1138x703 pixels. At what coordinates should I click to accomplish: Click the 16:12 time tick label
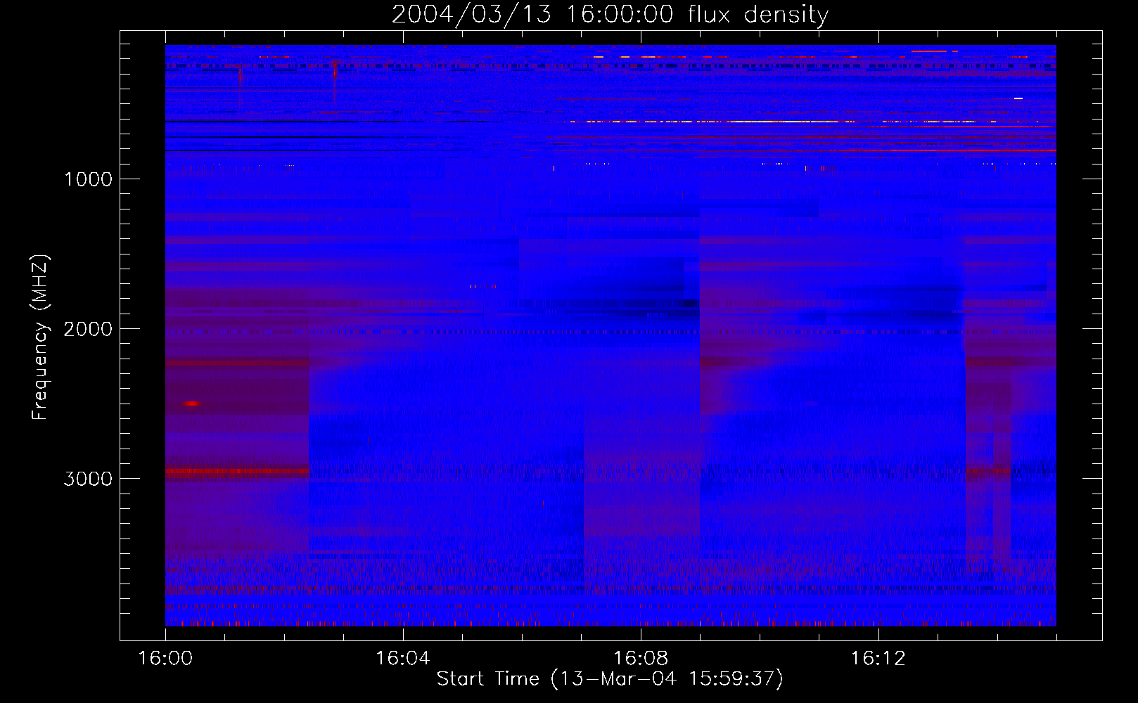(x=878, y=659)
